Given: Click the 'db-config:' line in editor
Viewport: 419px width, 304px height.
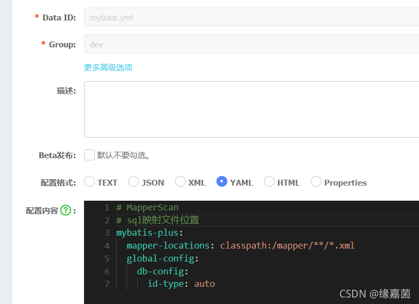Looking at the screenshot, I should click(x=163, y=271).
